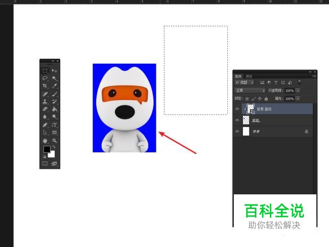Image resolution: width=329 pixels, height=247 pixels.
Task: Hide the bottom 背景 layer
Action: (237, 132)
